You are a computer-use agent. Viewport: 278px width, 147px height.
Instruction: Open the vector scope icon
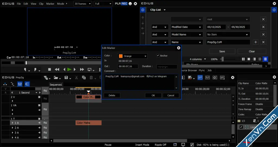(x=215, y=78)
